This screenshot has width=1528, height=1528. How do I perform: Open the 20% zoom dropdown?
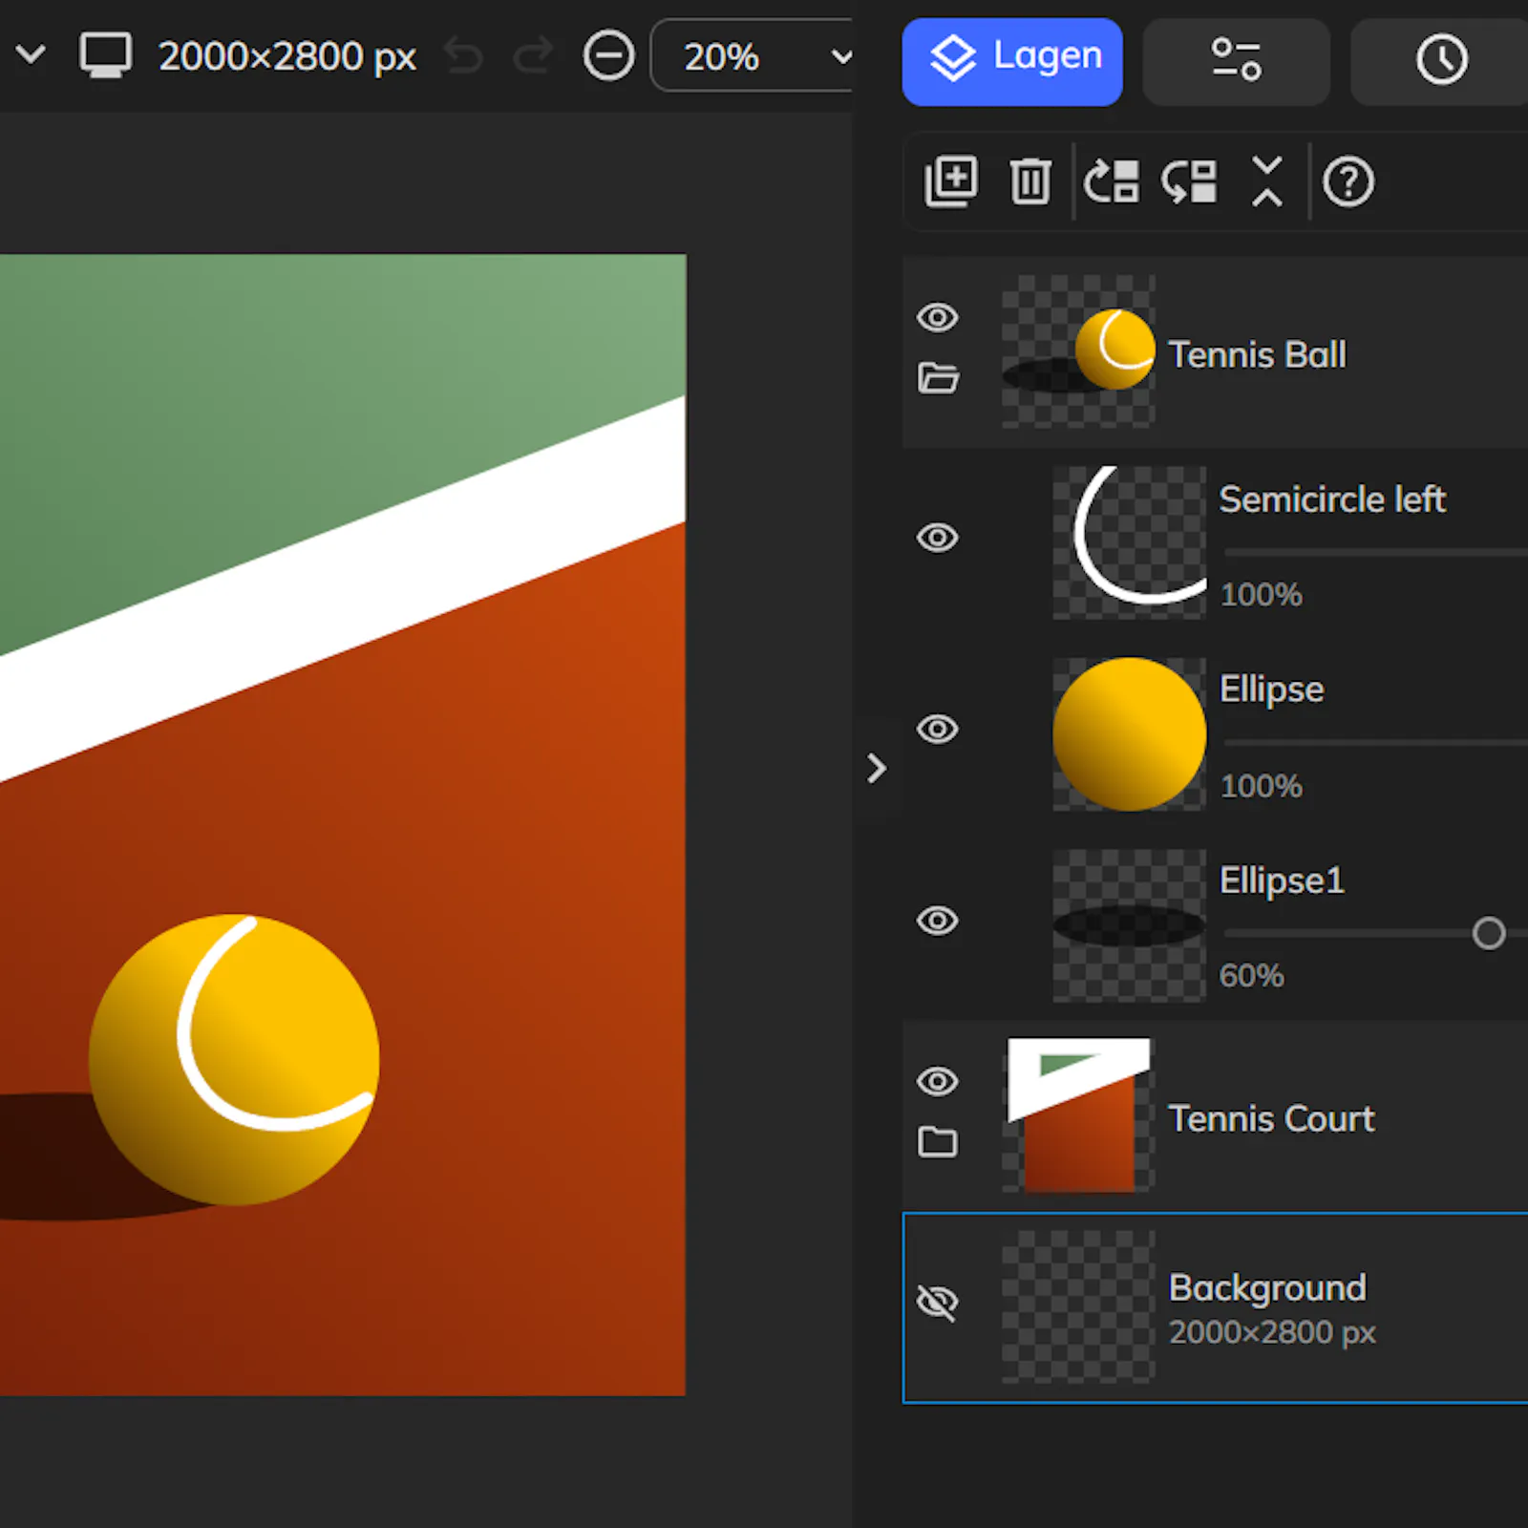[x=753, y=56]
